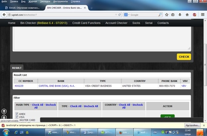Click the page vertical scrollbar thumb

pos(205,65)
